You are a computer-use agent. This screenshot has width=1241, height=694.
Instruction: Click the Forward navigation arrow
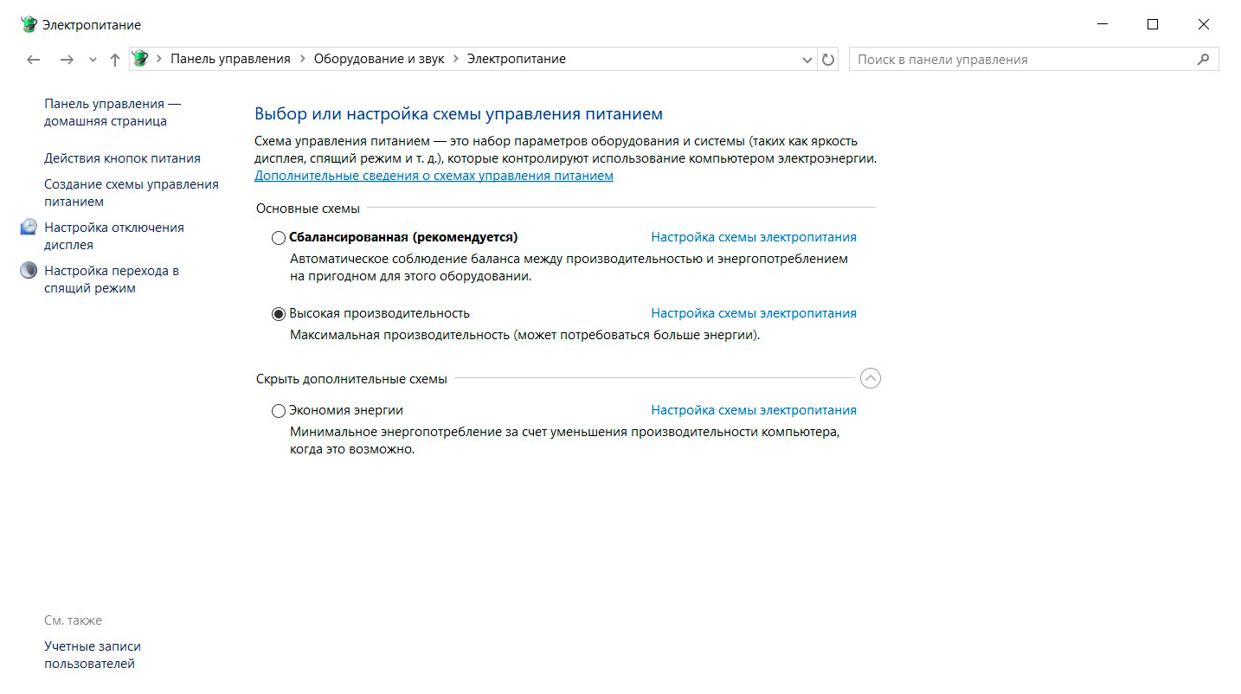point(67,60)
